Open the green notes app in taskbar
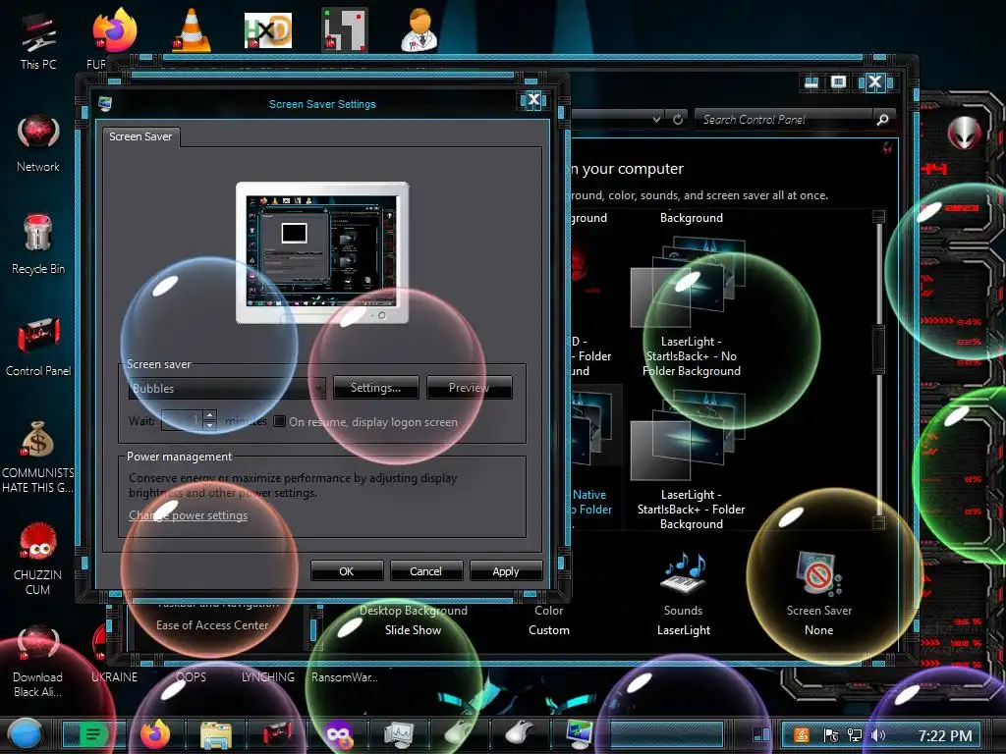Viewport: 1006px width, 754px height. coord(93,734)
